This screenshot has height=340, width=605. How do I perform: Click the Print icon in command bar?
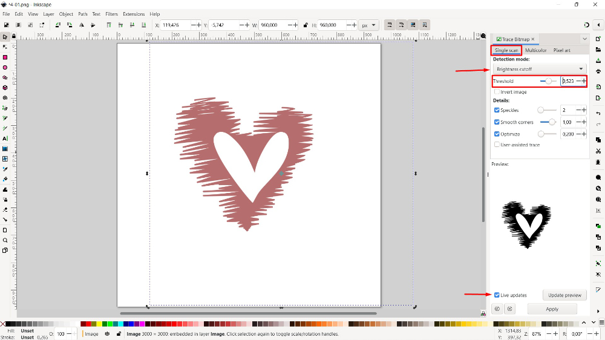598,71
